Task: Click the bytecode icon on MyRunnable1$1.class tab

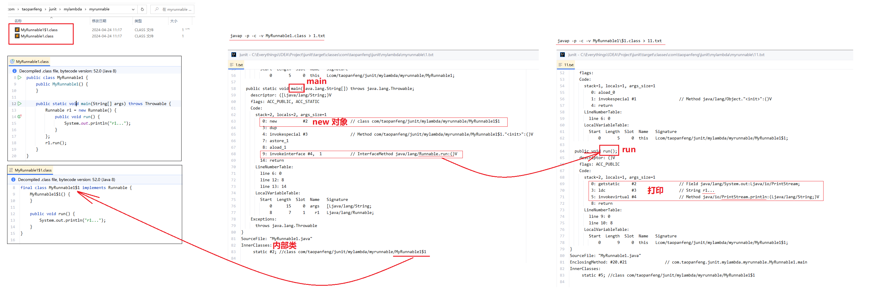Action: coord(11,170)
